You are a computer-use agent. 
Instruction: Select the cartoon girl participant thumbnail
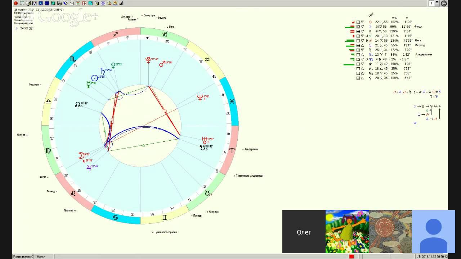(347, 232)
